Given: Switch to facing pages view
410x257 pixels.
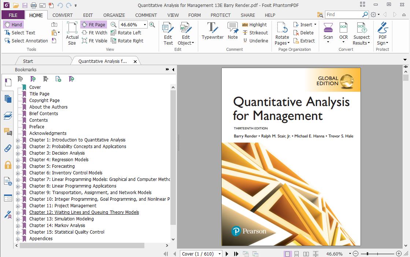Looking at the screenshot, I should tap(306, 254).
